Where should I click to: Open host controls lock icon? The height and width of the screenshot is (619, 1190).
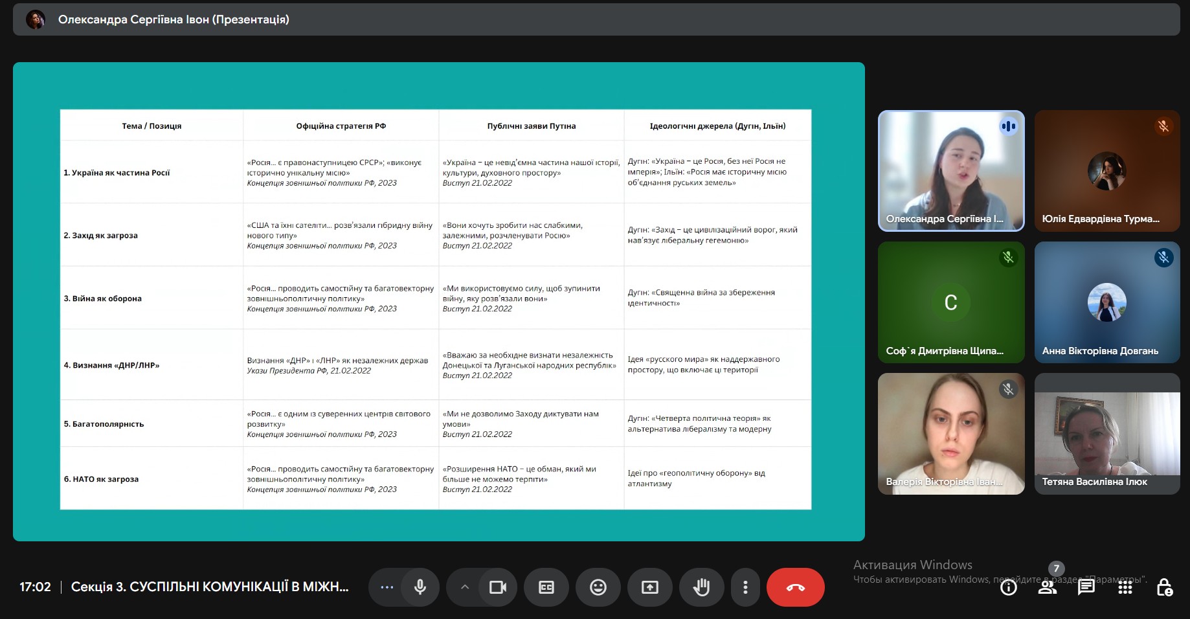coord(1164,588)
